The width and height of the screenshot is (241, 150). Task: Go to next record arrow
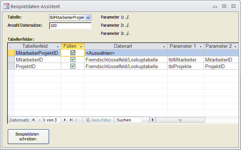[65, 120]
